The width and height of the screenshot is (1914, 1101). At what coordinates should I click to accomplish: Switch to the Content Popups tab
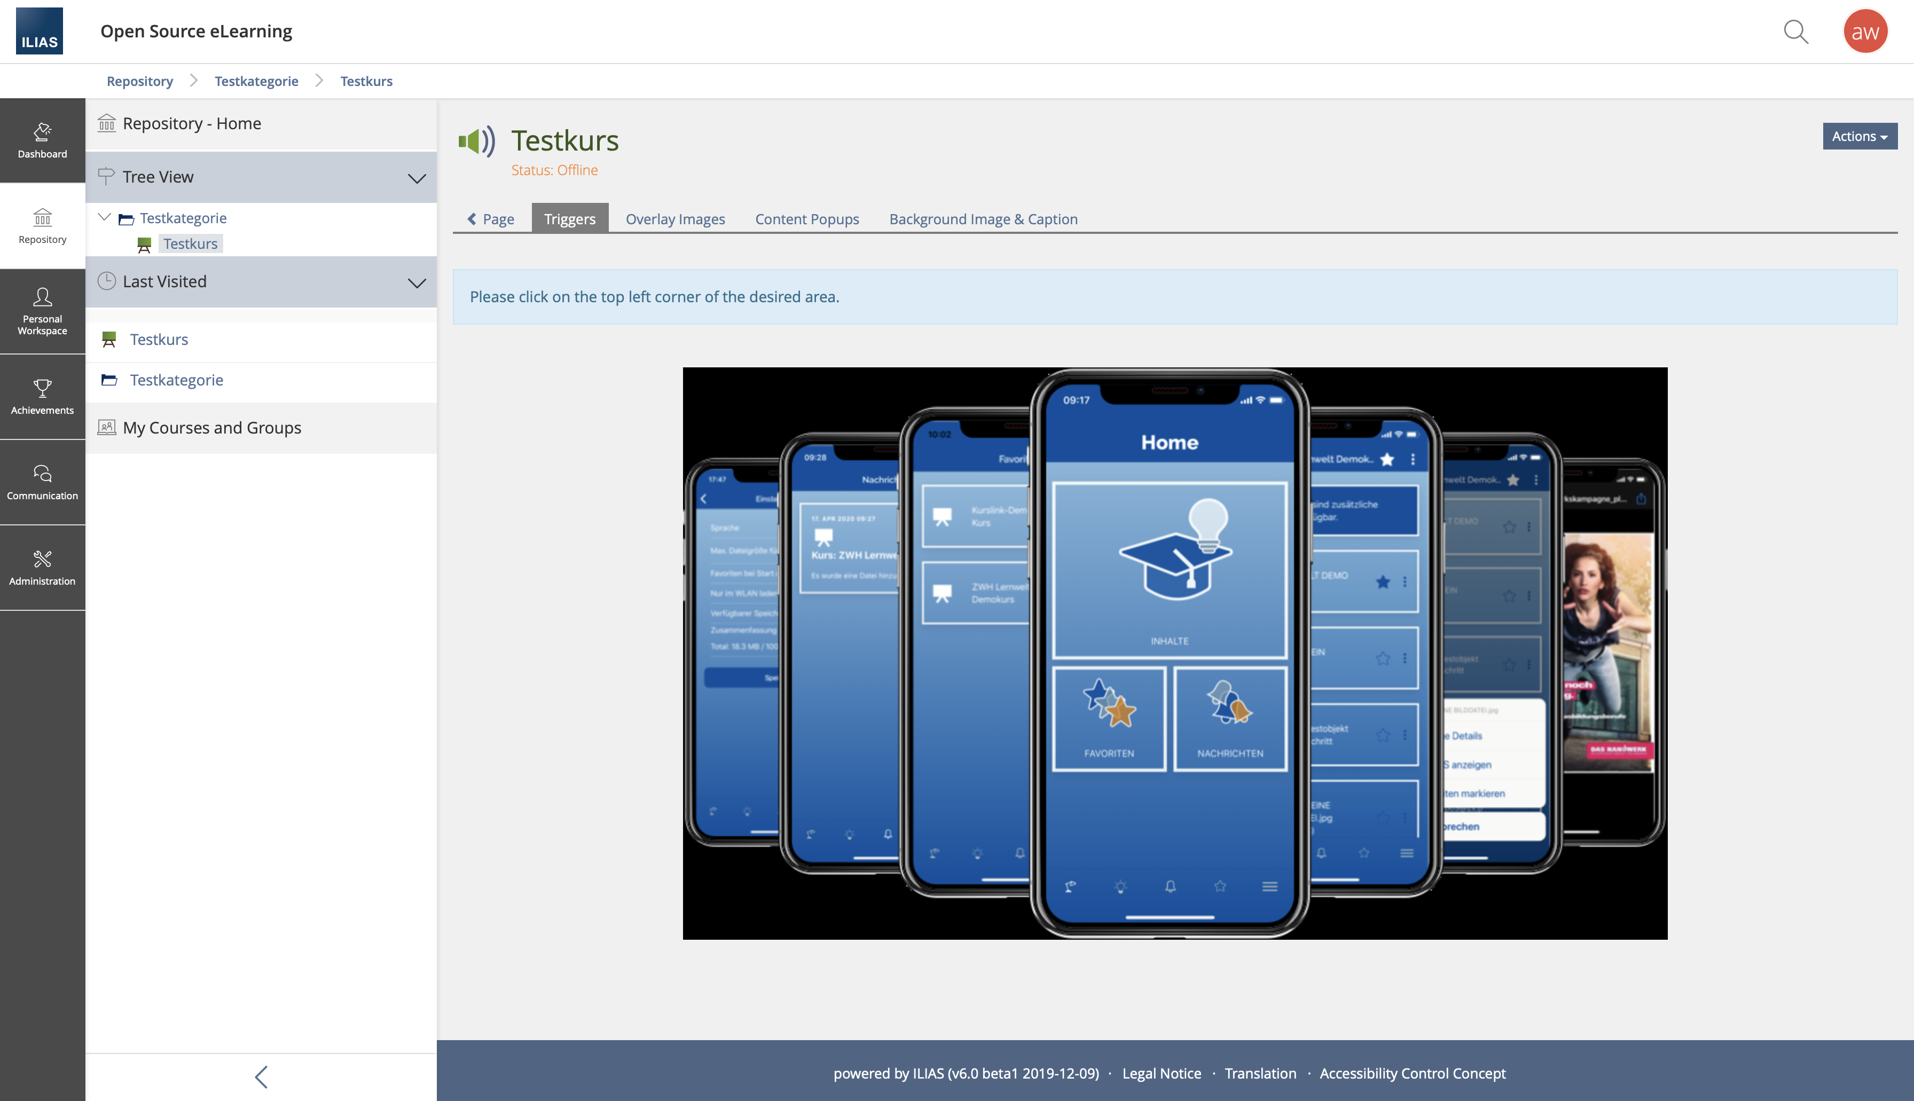pos(806,218)
